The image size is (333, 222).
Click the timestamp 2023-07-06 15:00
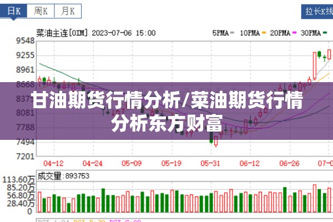[124, 33]
